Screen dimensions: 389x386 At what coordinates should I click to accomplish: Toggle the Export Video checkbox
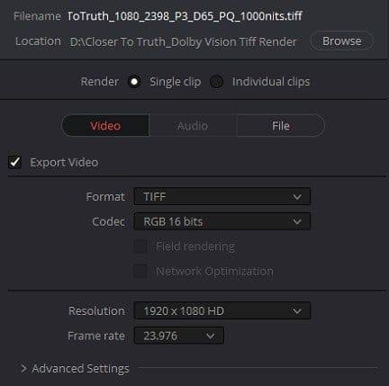click(x=14, y=162)
